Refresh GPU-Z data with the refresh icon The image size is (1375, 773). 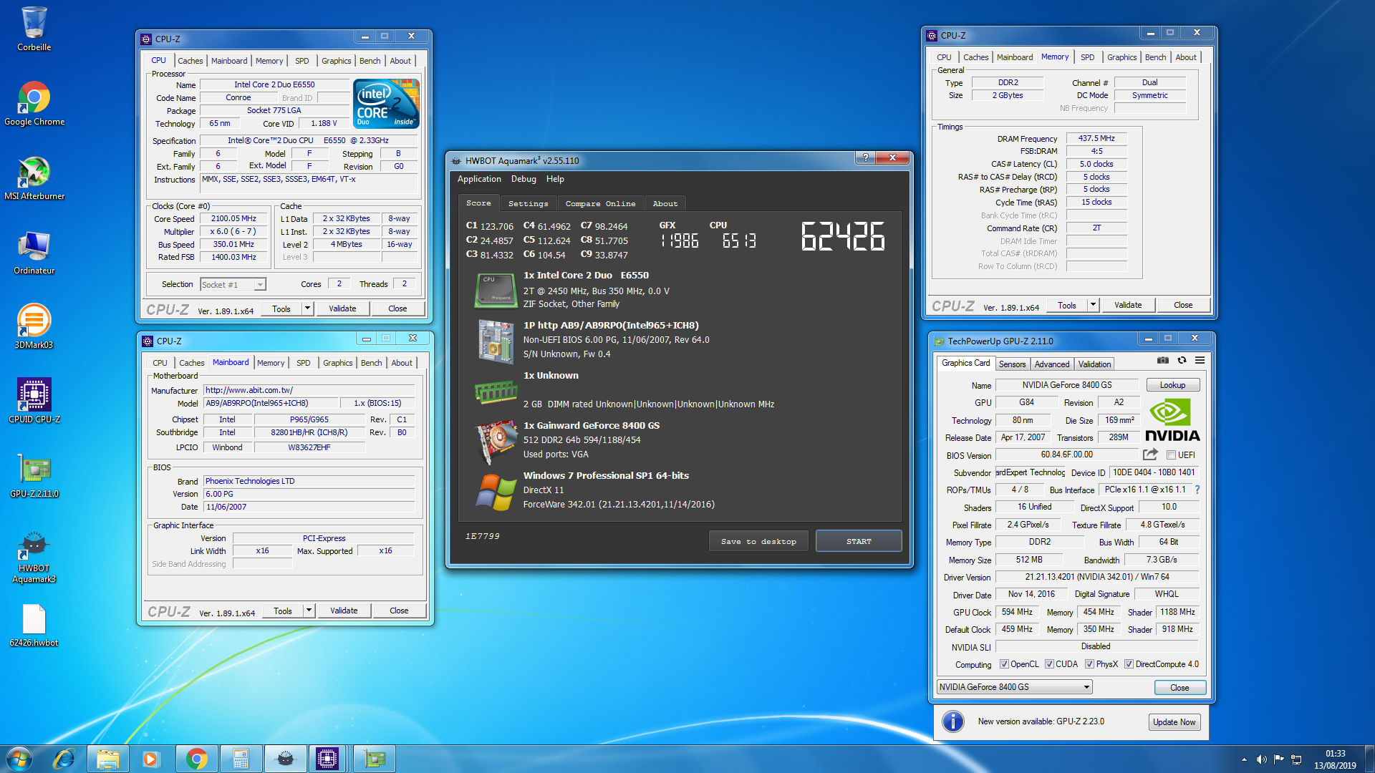pyautogui.click(x=1182, y=360)
